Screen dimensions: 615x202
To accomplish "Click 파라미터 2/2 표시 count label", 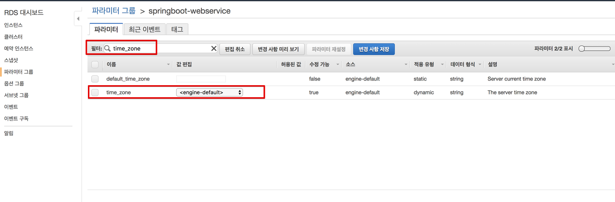I will point(553,49).
